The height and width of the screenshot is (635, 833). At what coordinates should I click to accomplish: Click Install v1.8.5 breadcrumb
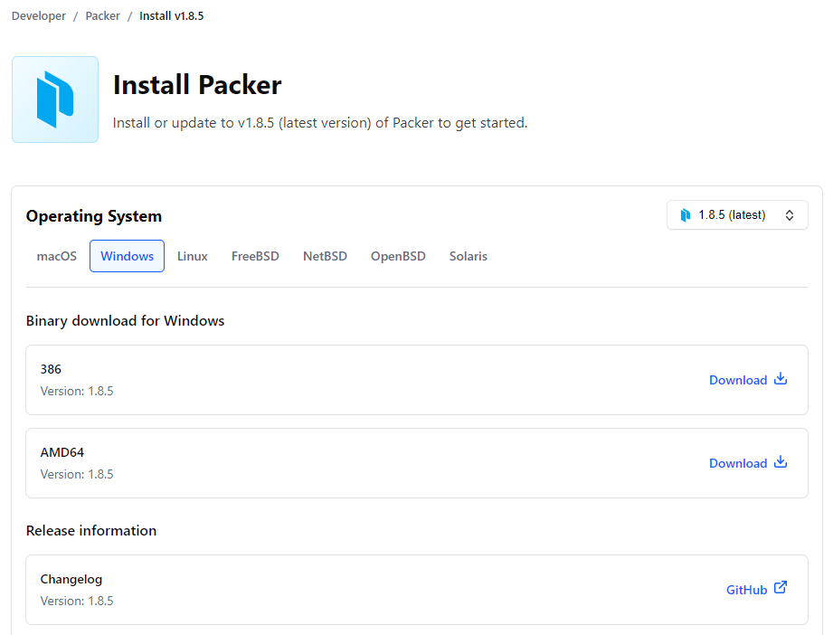pos(172,16)
